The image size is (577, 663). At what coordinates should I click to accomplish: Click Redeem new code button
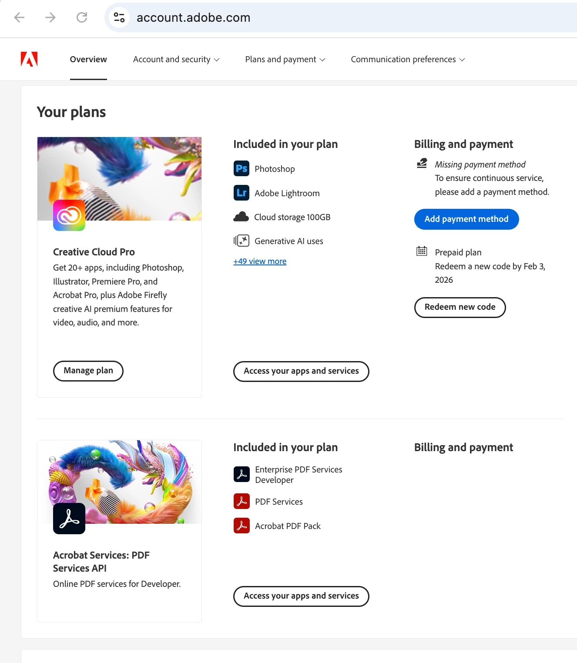click(460, 307)
